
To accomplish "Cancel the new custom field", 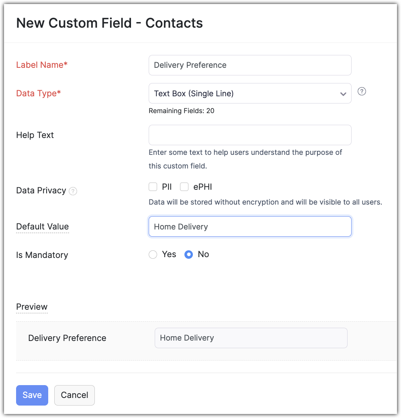I will click(x=74, y=395).
